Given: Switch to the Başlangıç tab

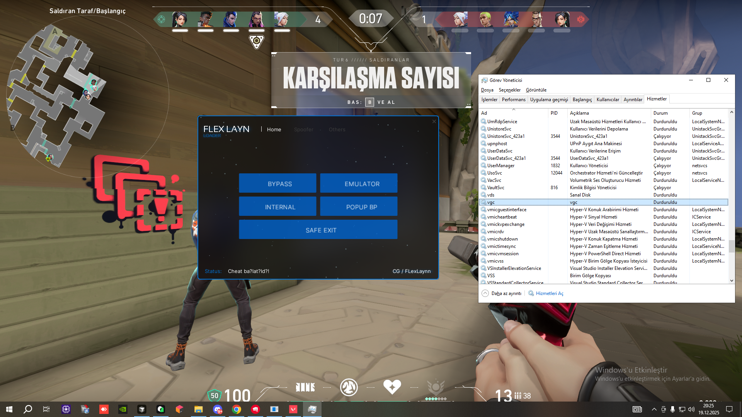Looking at the screenshot, I should (x=582, y=100).
